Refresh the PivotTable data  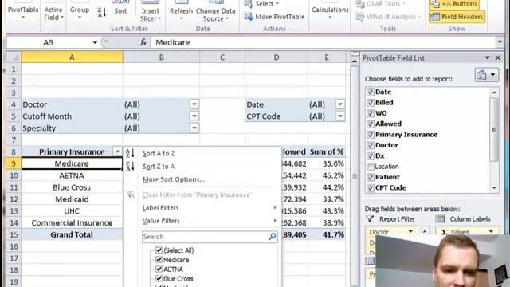[x=181, y=11]
